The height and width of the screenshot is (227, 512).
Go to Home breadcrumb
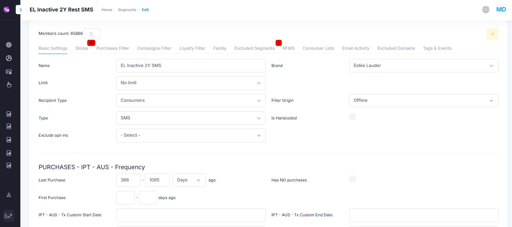107,10
